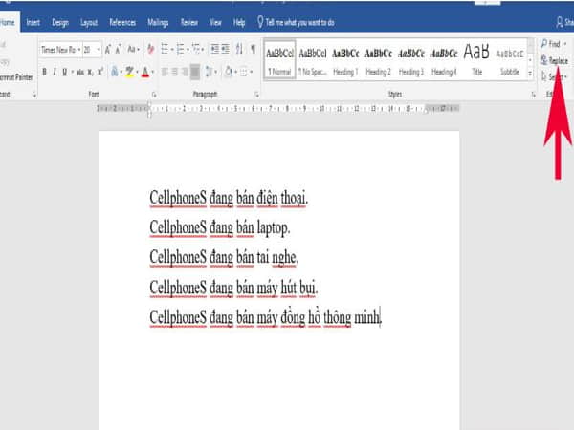Apply the No Spacing style

[312, 61]
